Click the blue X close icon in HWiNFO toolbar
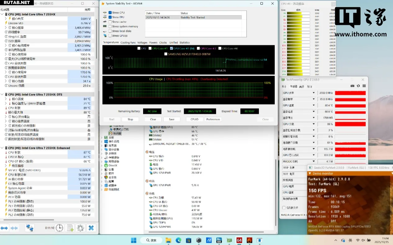The image size is (393, 245). point(91,228)
